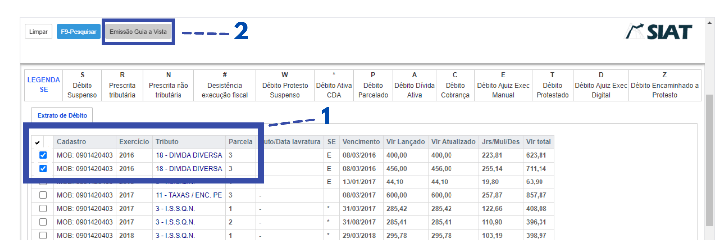Click F9-Pesquisar to search
The width and height of the screenshot is (721, 240).
[x=79, y=32]
